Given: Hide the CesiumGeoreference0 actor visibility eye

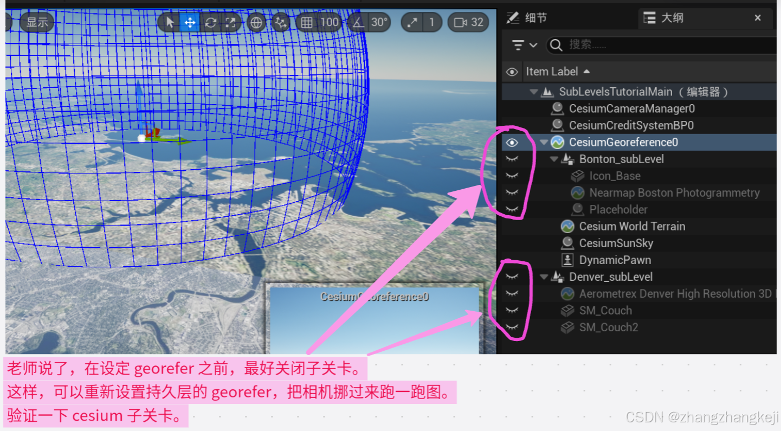Looking at the screenshot, I should pos(511,142).
